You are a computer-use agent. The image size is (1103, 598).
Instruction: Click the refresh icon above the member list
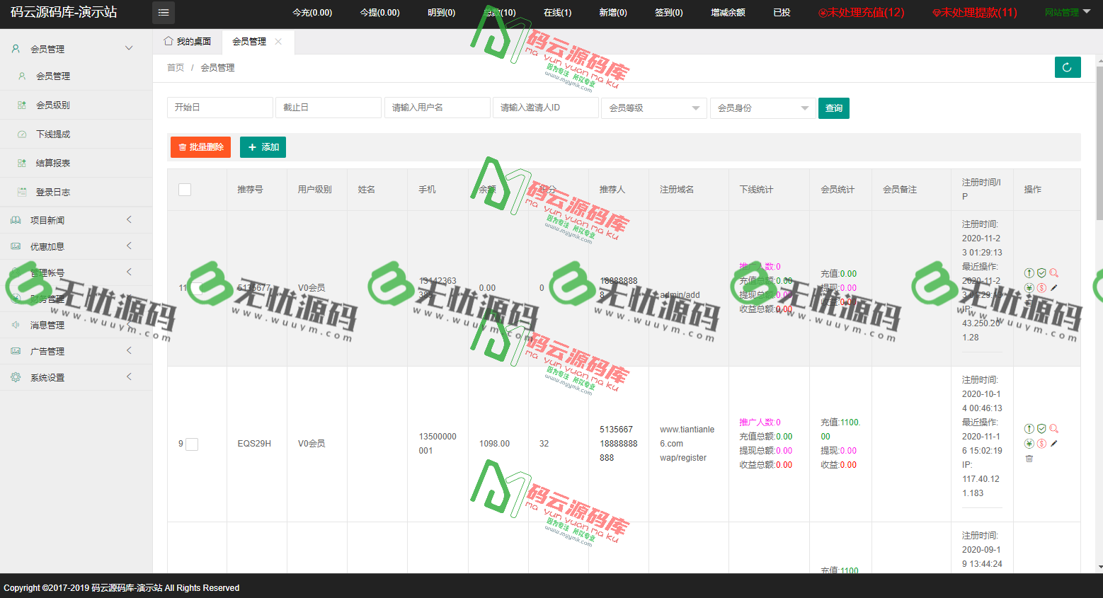tap(1067, 67)
